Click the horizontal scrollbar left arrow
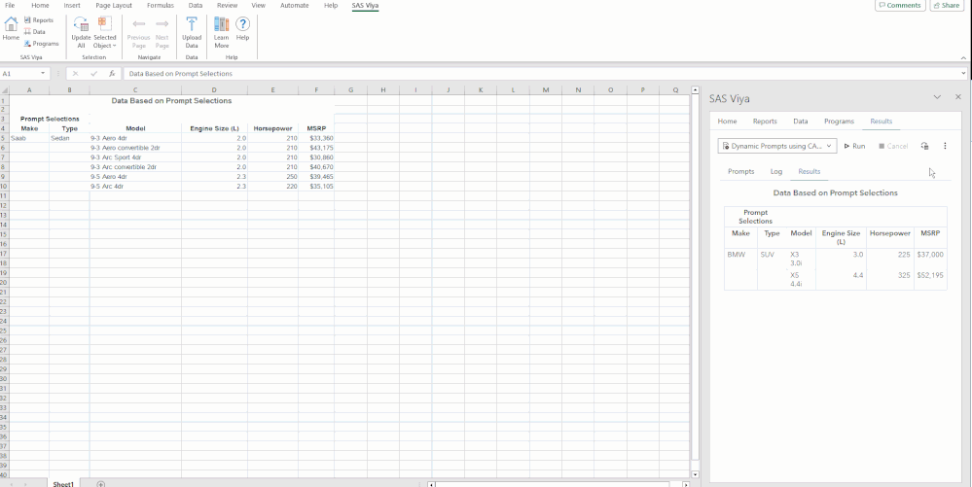The width and height of the screenshot is (972, 487). pos(431,484)
